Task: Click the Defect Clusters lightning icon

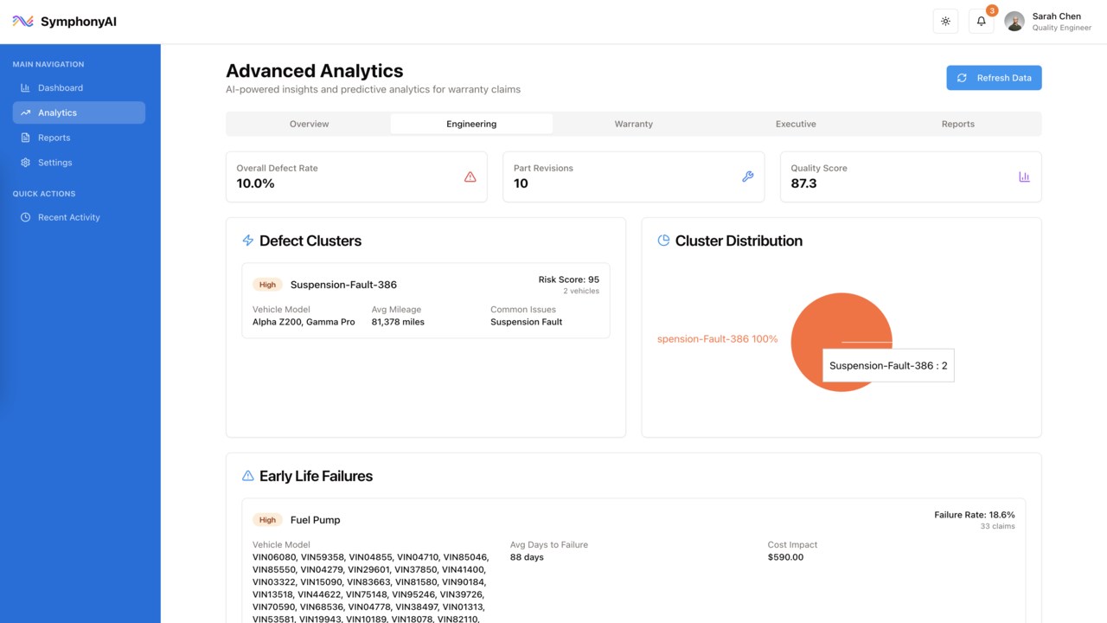Action: click(x=248, y=241)
